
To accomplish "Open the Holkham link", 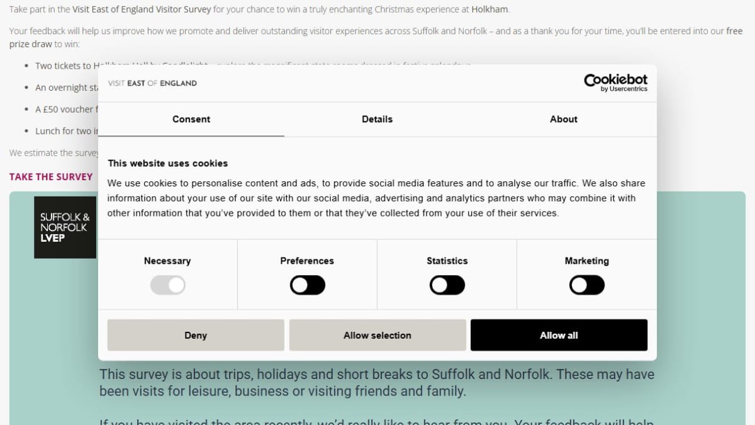I will (x=489, y=9).
